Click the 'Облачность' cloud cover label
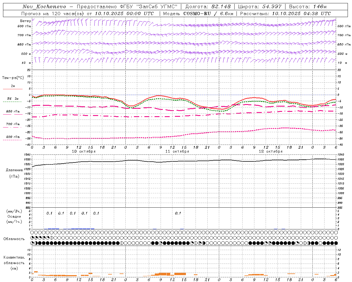This screenshot has height=282, width=352. coord(14,239)
